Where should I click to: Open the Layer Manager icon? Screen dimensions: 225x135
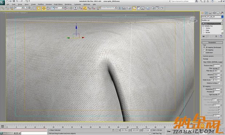pyautogui.click(x=129, y=8)
